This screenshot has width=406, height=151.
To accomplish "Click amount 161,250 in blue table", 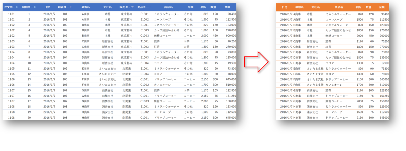I will point(231,96).
